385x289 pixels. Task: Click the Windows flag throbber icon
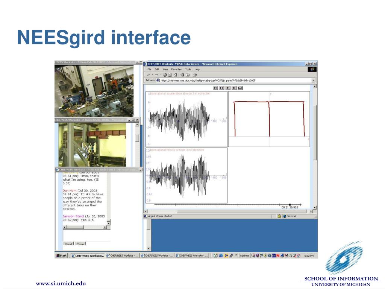point(312,69)
